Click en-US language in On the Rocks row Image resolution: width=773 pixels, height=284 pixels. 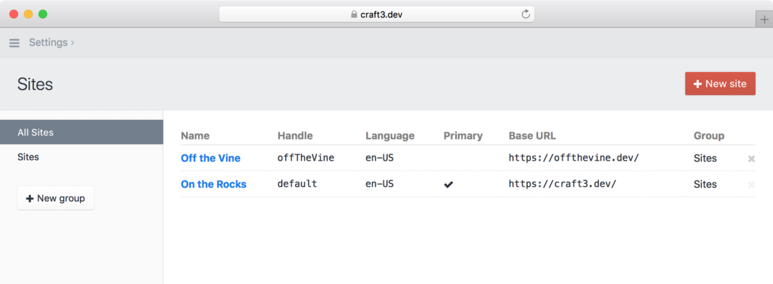[x=379, y=184]
